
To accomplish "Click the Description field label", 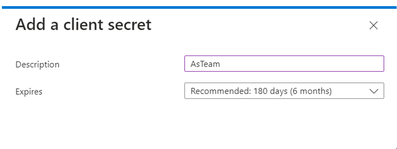I will click(37, 64).
